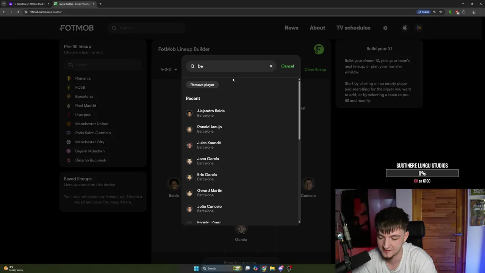
Task: Click the address bar URL
Action: (45, 12)
